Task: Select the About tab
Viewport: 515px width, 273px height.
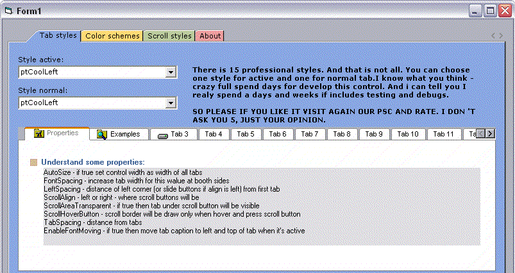Action: click(210, 36)
